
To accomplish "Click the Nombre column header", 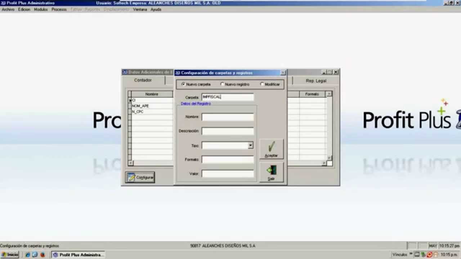I will [x=152, y=94].
